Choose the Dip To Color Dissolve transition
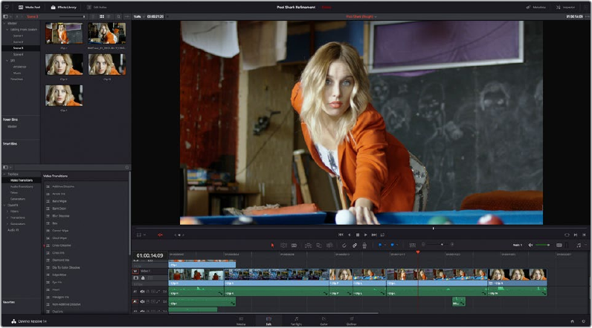Screen dimensions: 592x328 pyautogui.click(x=65, y=267)
